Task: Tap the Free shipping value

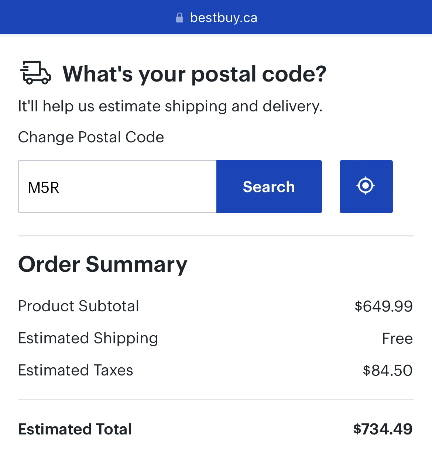Action: point(397,338)
